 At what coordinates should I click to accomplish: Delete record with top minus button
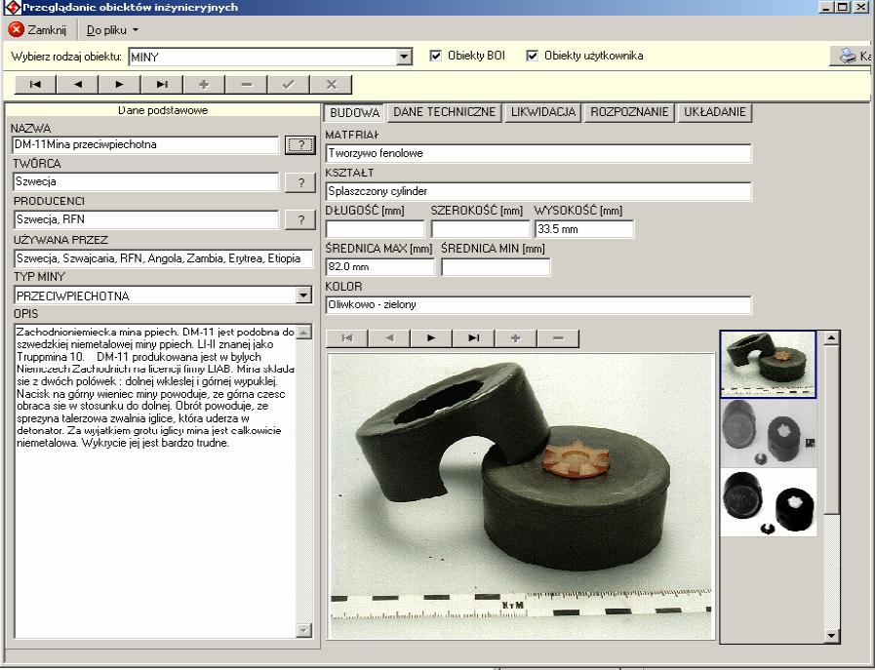pos(247,84)
